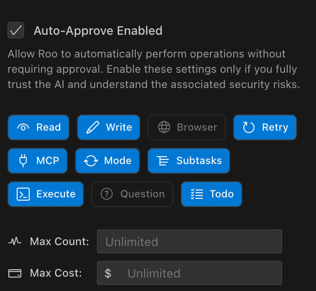The height and width of the screenshot is (291, 316).
Task: Click the Auto-Approve Enabled label text
Action: click(98, 31)
